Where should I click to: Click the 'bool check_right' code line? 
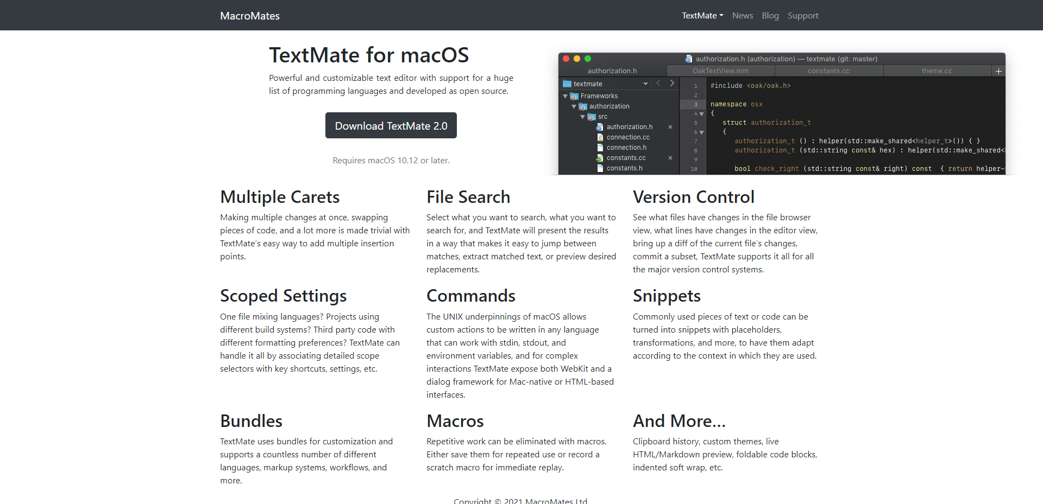coord(869,169)
